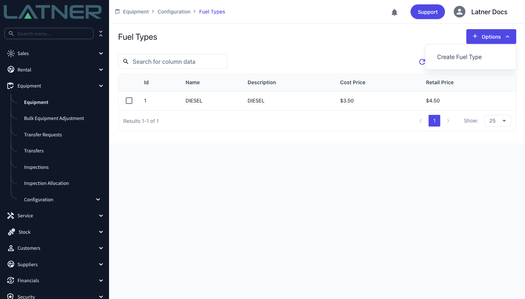Screen dimensions: 525x299
Task: Open Transfers menu item
Action: coord(34,151)
